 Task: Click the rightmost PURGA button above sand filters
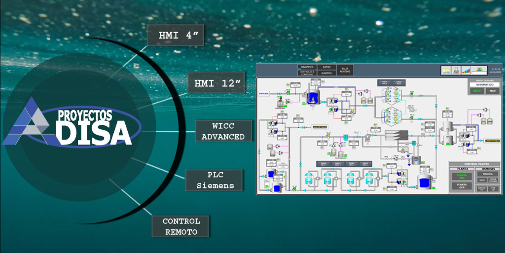coord(365,164)
